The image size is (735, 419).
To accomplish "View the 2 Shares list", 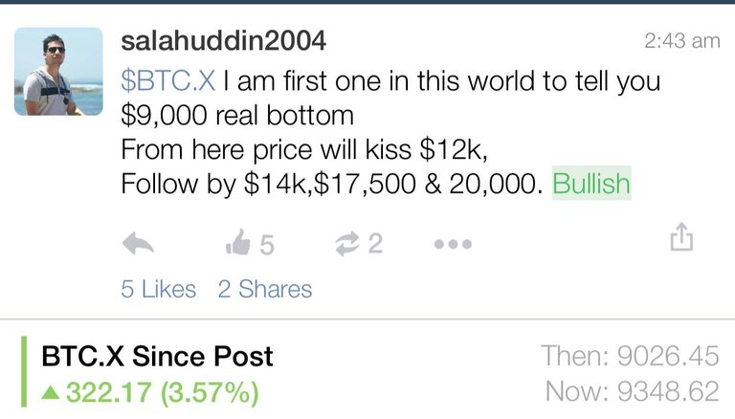I will (x=265, y=289).
